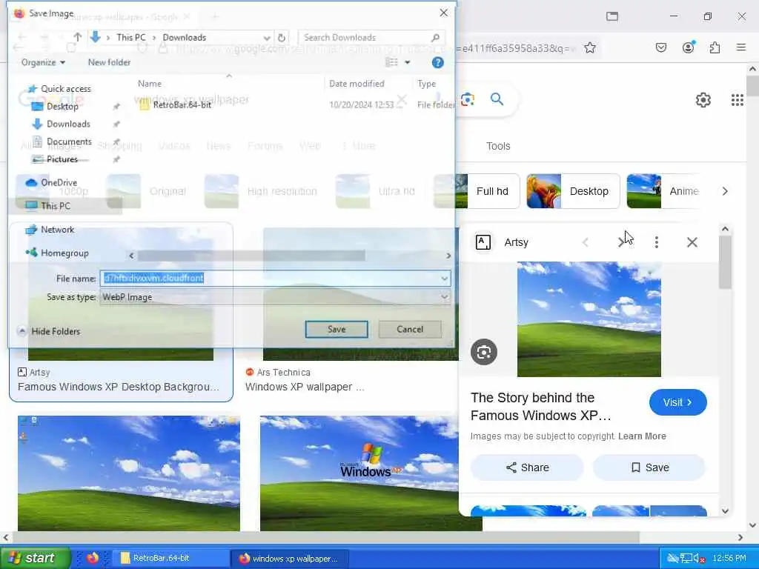Select Quick access in navigation pane
The height and width of the screenshot is (569, 759).
click(x=66, y=89)
